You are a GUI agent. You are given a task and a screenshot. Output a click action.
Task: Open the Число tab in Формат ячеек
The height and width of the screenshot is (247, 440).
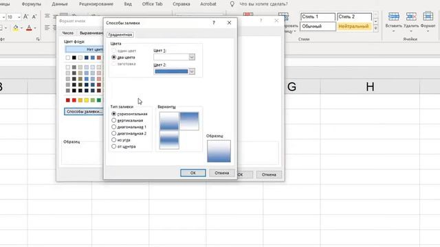pyautogui.click(x=67, y=33)
